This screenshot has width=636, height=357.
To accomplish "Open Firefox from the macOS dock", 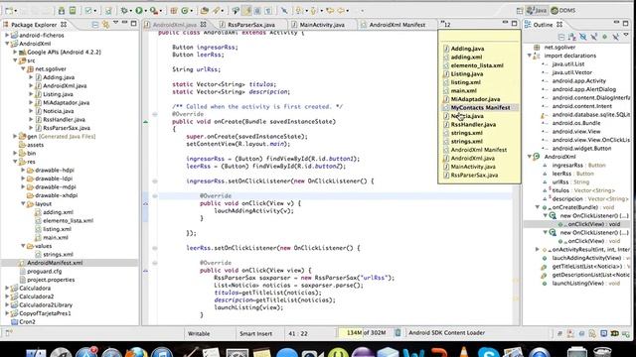I will (x=137, y=352).
